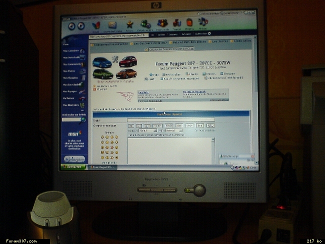The image size is (325, 244).
Task: Open Mon Shopping in MSN sidebar
Action: (x=74, y=78)
